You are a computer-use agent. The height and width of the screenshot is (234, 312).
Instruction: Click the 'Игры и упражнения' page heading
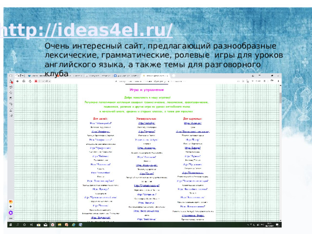[x=147, y=90]
